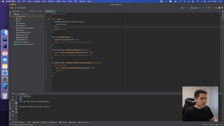Click the run with coverage icon
The width and height of the screenshot is (224, 126).
[209, 8]
